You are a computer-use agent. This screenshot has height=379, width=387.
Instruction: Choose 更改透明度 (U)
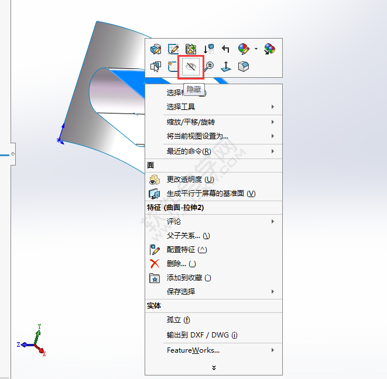click(x=214, y=180)
